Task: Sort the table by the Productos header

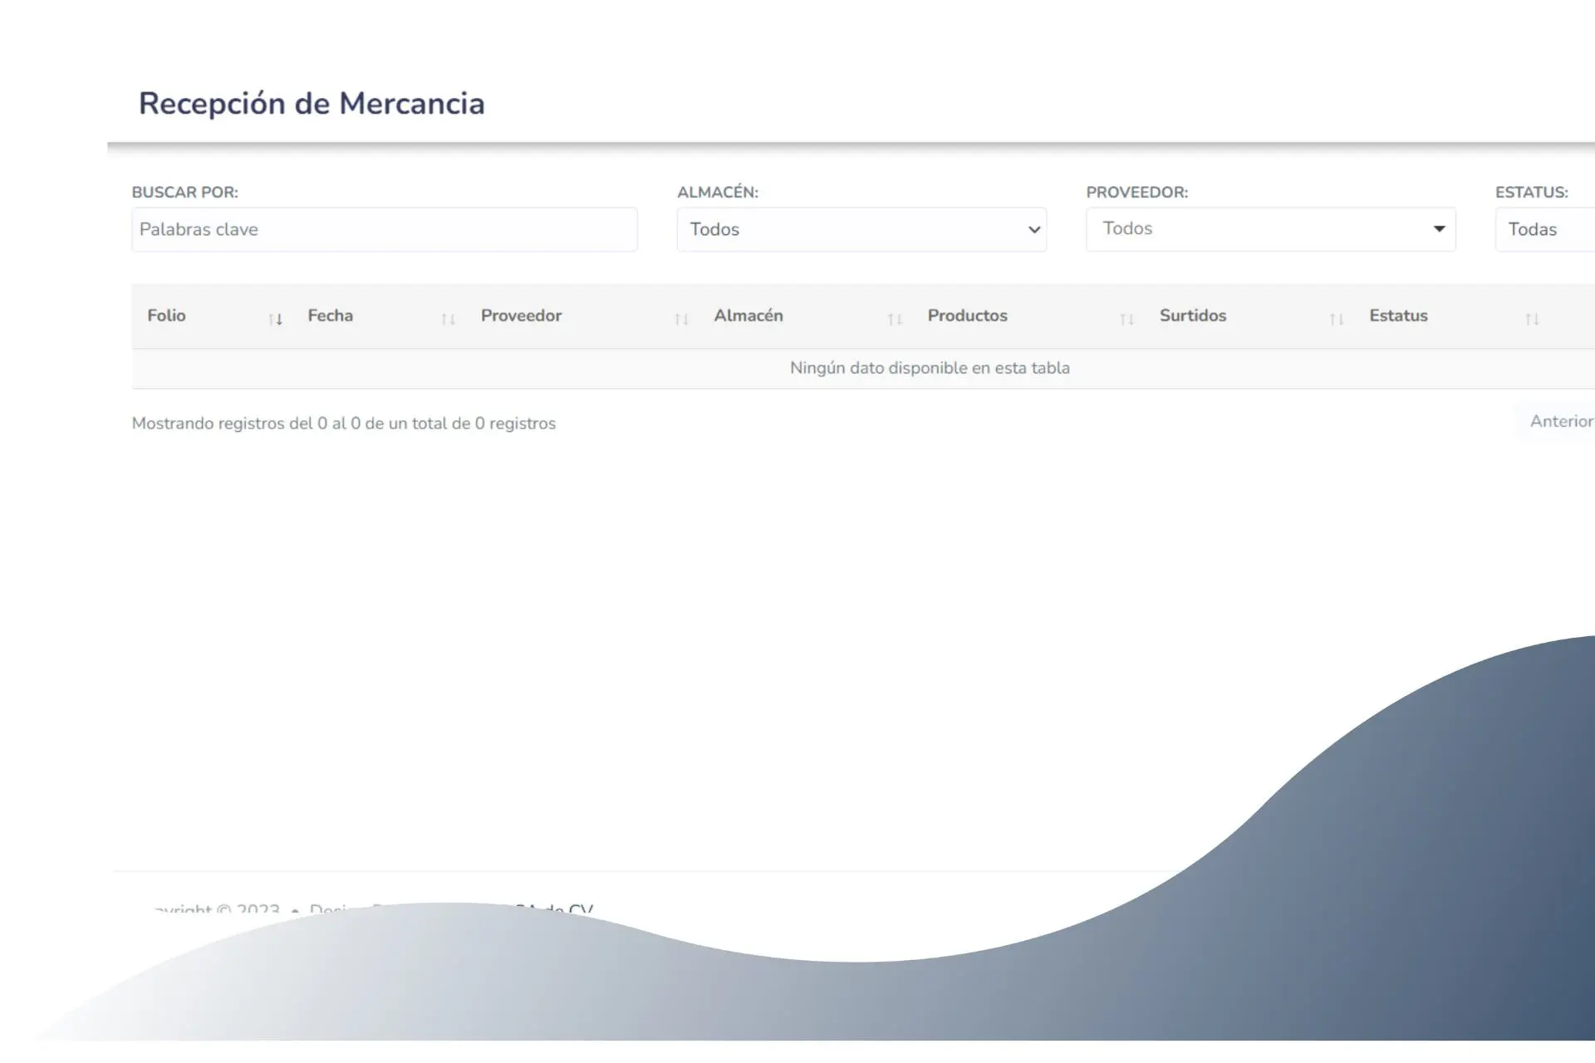Action: [x=967, y=316]
